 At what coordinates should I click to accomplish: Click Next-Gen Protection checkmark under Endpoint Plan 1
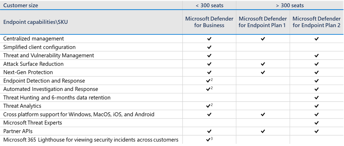[x=263, y=72]
